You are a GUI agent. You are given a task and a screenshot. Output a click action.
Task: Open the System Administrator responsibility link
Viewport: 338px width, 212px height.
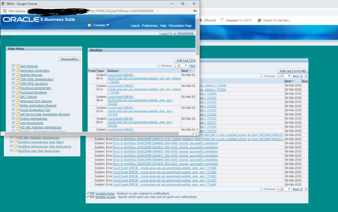point(34,119)
